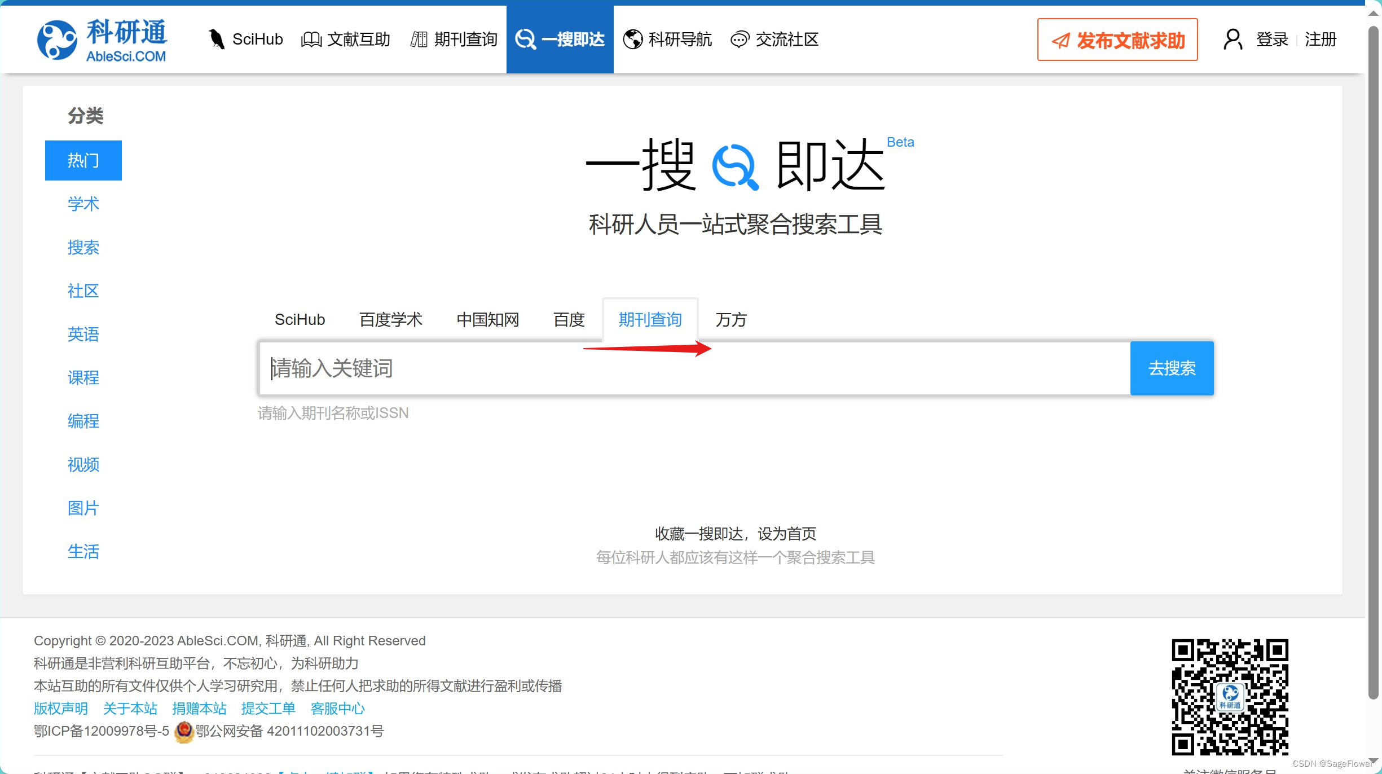Click the 发布文献求助 button
Screen dimensions: 1382x774
click(1117, 39)
